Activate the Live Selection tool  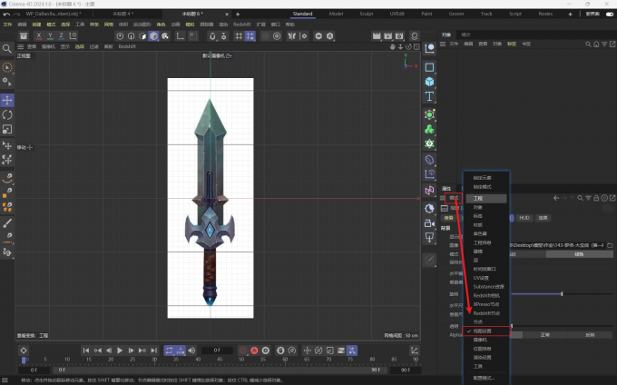(7, 67)
